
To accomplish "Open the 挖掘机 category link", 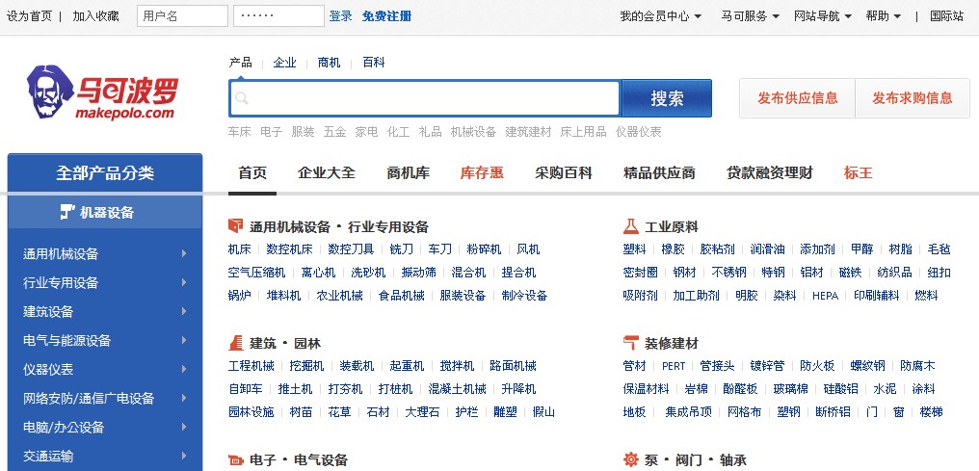I will (x=306, y=366).
